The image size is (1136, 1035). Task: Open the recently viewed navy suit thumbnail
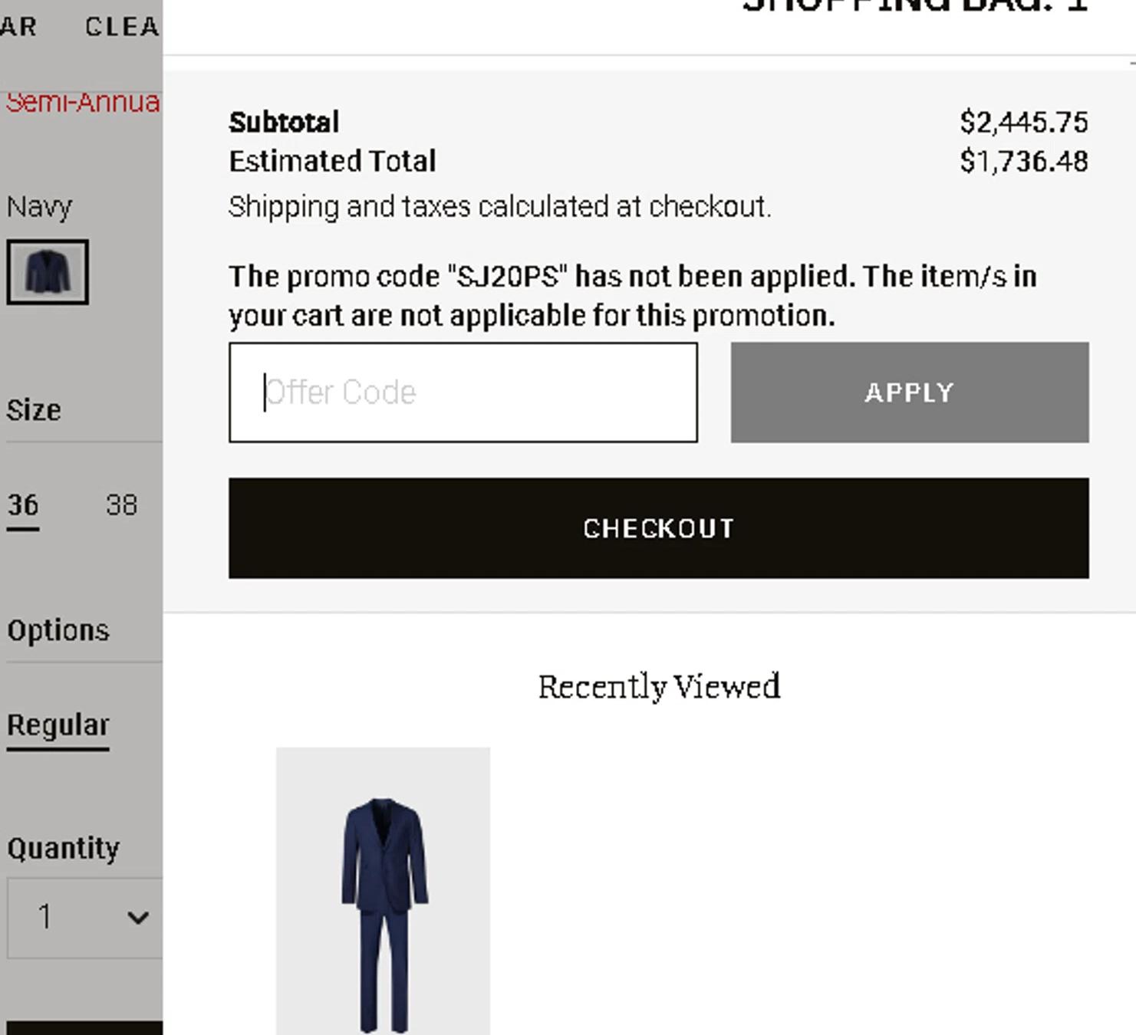click(383, 891)
